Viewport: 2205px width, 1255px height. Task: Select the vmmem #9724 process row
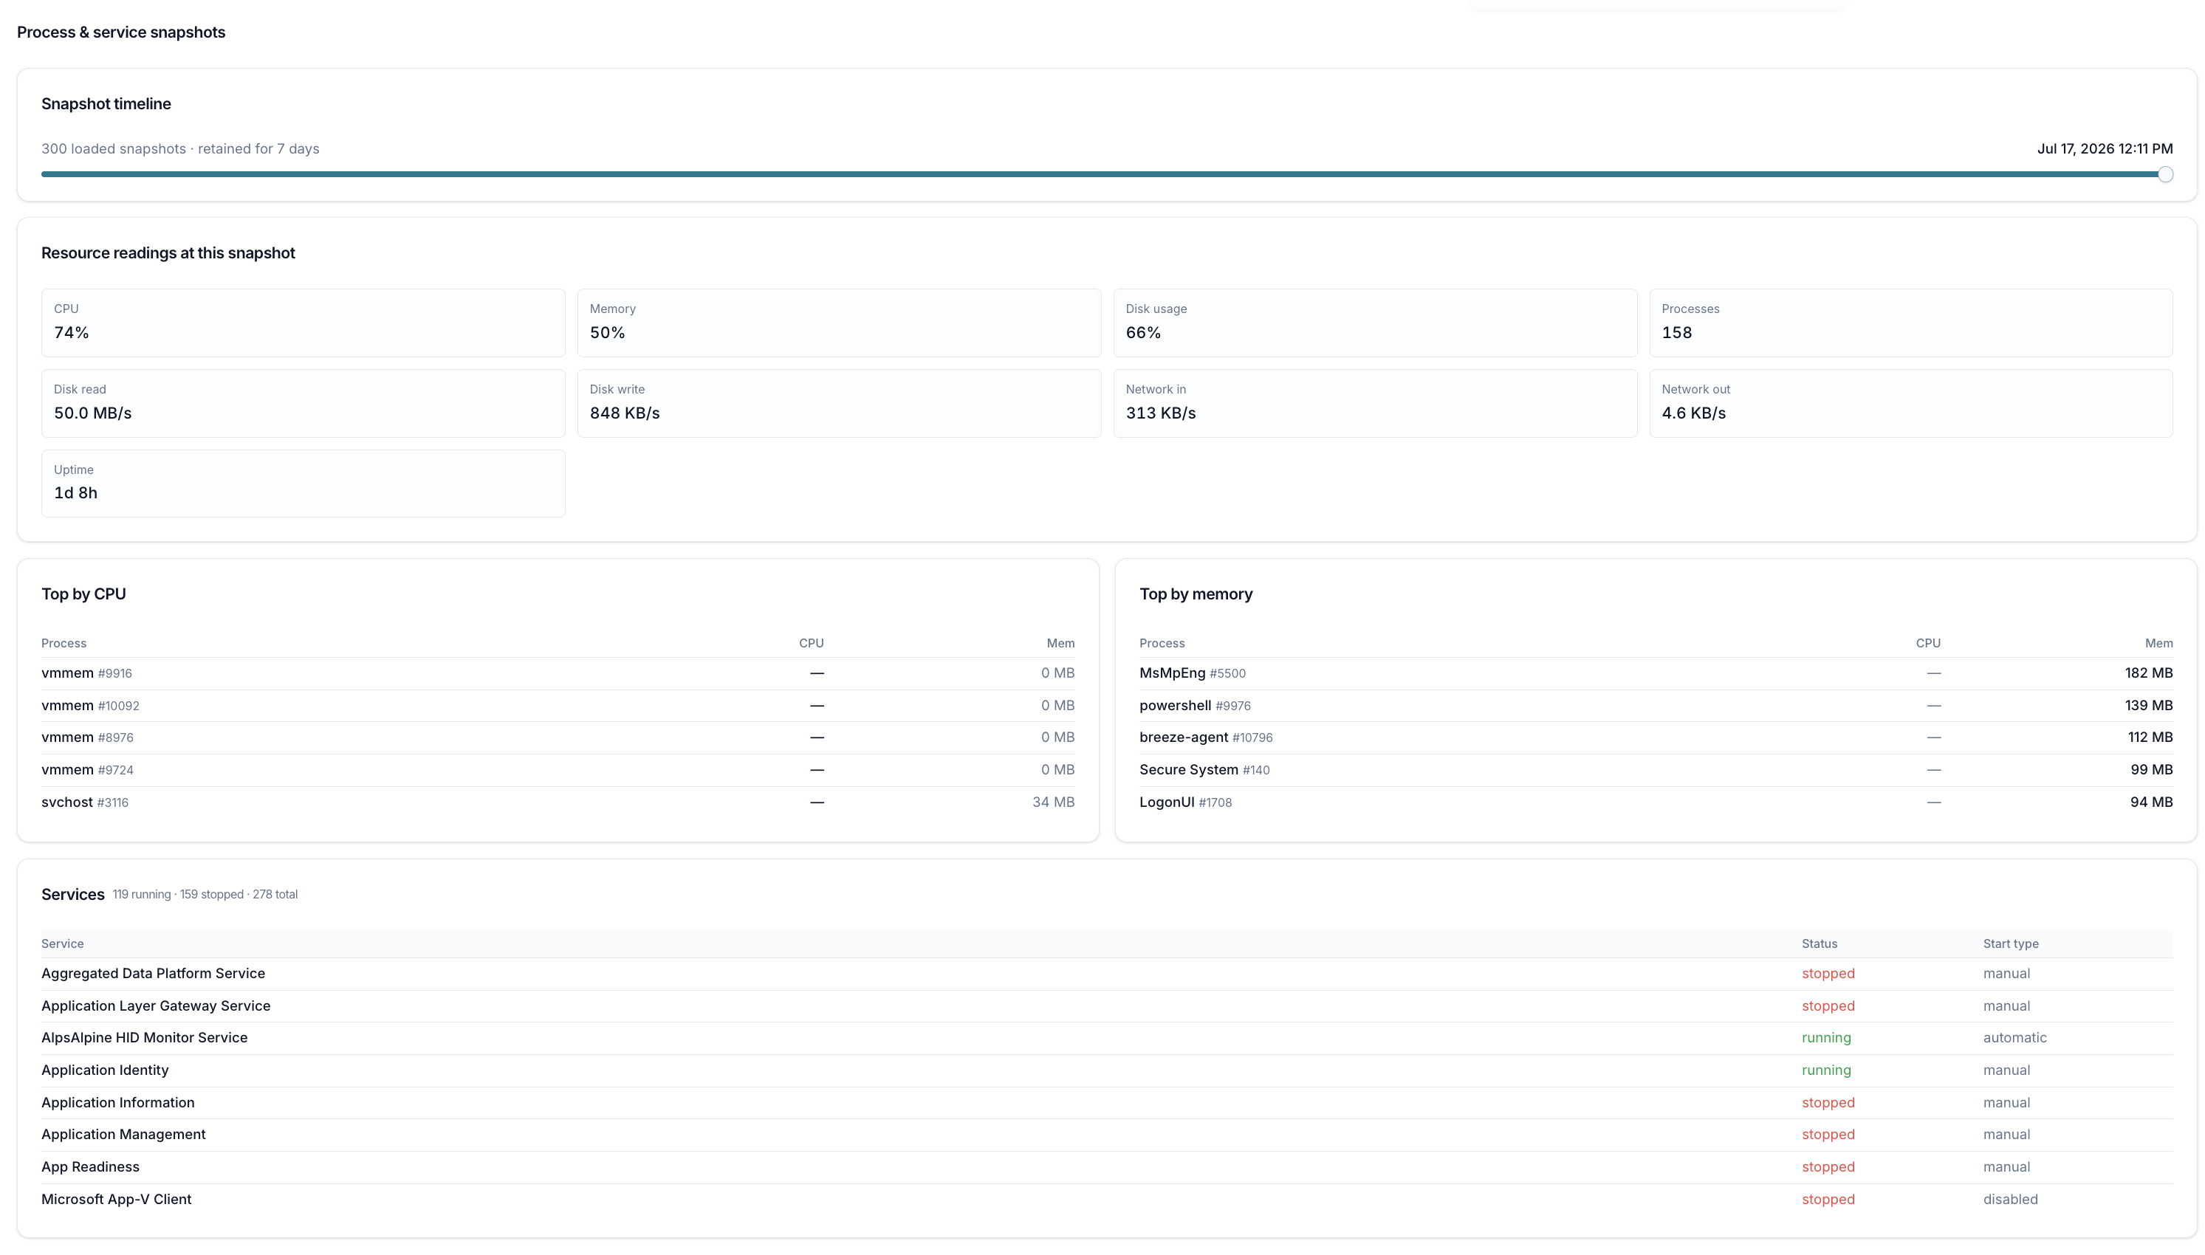pyautogui.click(x=558, y=771)
